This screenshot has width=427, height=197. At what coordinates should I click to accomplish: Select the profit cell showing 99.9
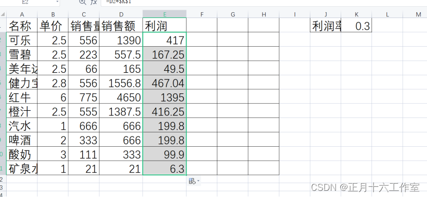(164, 154)
